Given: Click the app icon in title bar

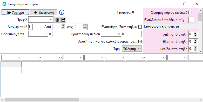Looking at the screenshot, I should pos(4,4).
